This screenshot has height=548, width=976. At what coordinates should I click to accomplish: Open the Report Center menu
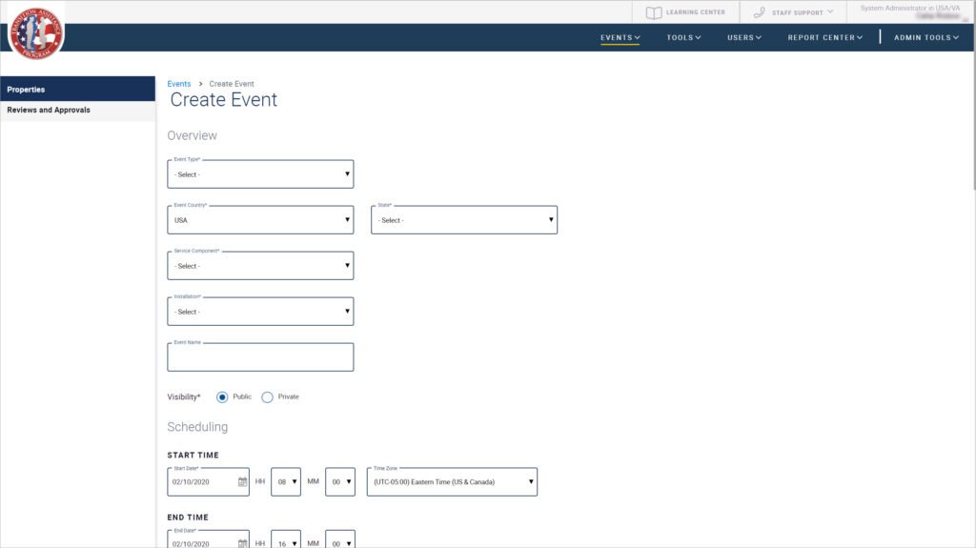click(x=824, y=38)
